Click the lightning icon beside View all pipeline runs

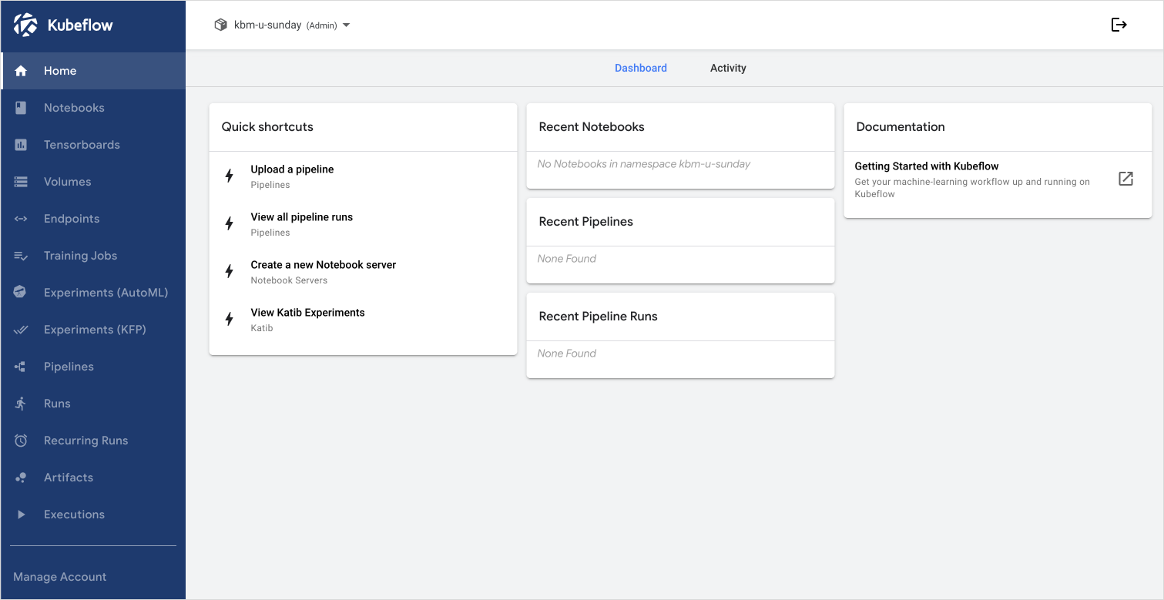click(x=229, y=223)
